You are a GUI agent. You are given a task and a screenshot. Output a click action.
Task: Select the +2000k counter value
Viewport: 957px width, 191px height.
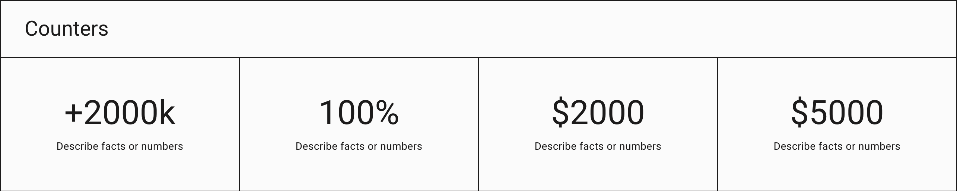[x=120, y=113]
